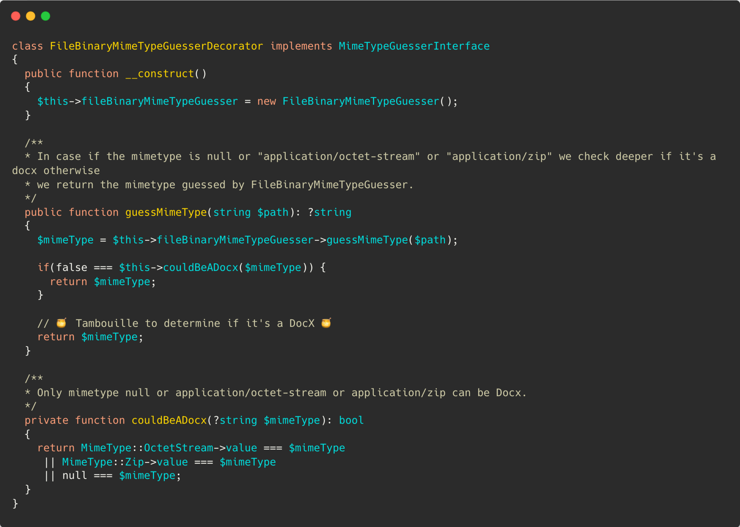The image size is (740, 527).
Task: Click the private keyword
Action: pyautogui.click(x=46, y=420)
